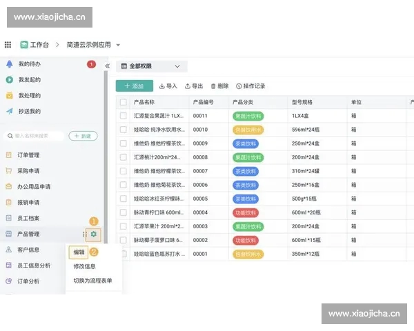Choose 修改信息 from the context menu

click(x=84, y=266)
